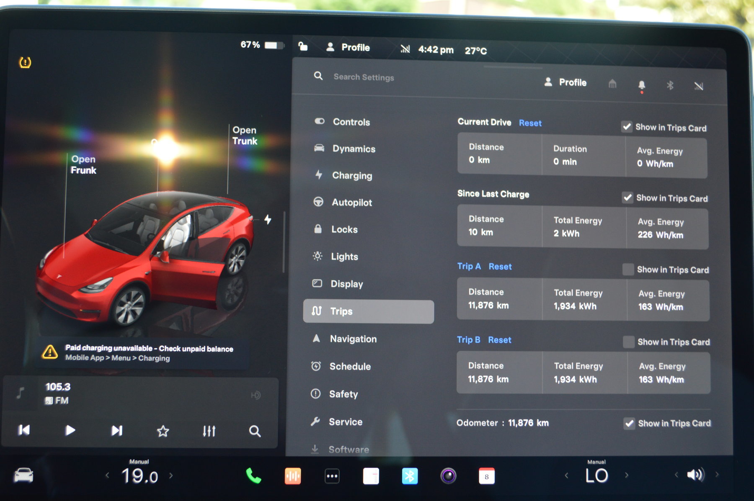This screenshot has width=754, height=501.
Task: Open the audio equalizer settings icon
Action: (x=209, y=431)
